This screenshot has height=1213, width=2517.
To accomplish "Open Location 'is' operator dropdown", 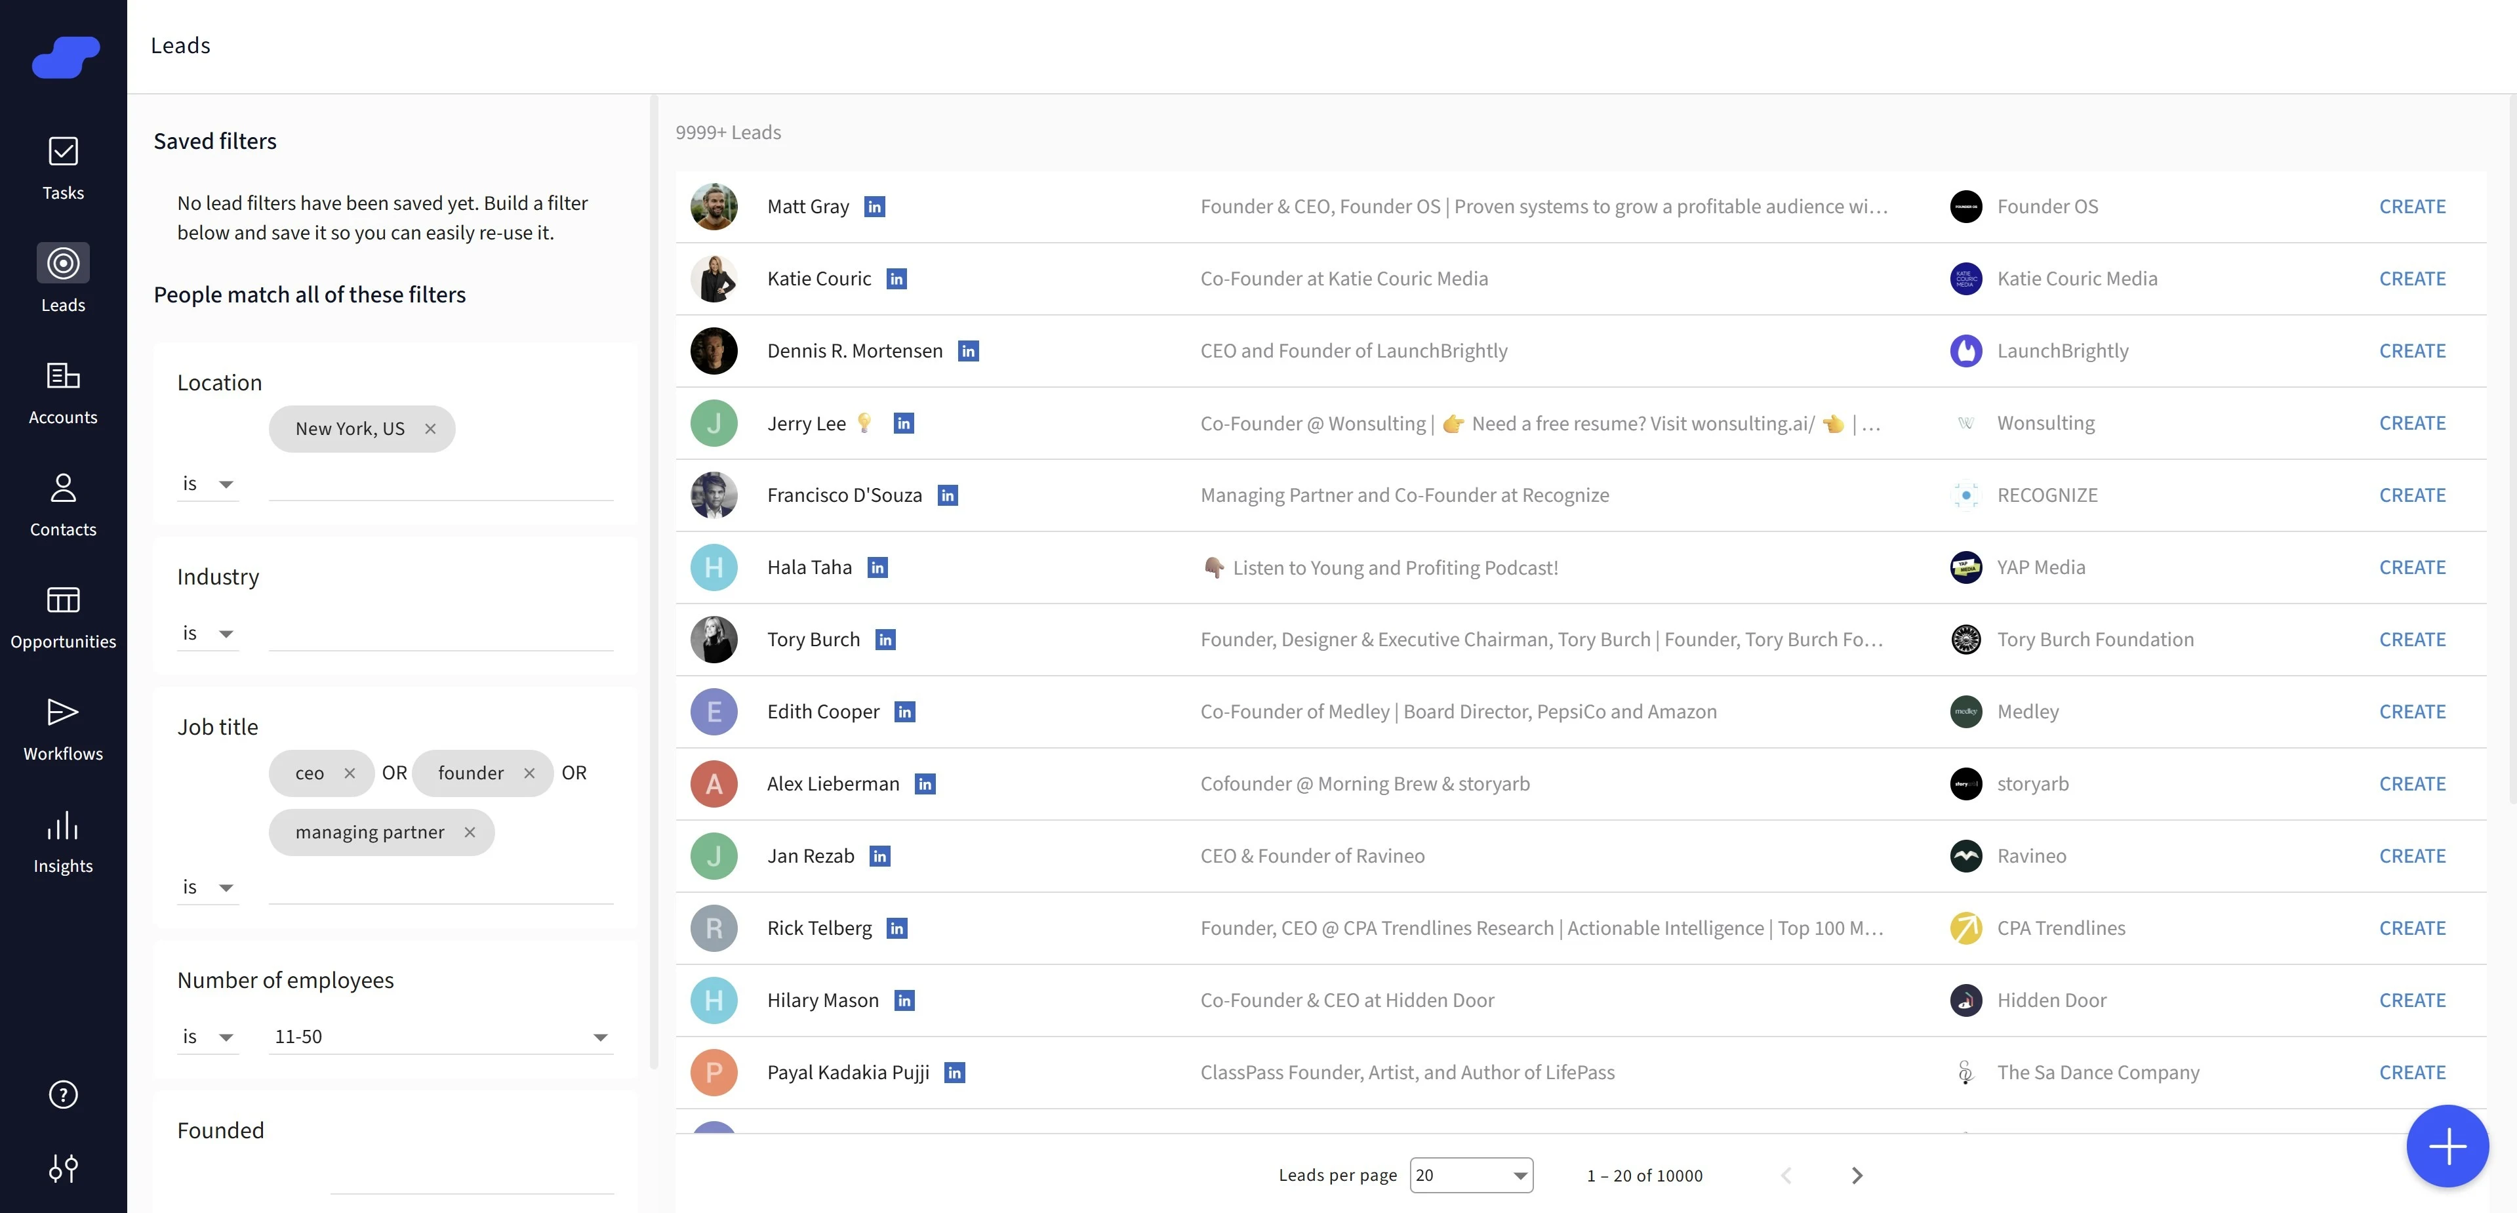I will click(208, 484).
